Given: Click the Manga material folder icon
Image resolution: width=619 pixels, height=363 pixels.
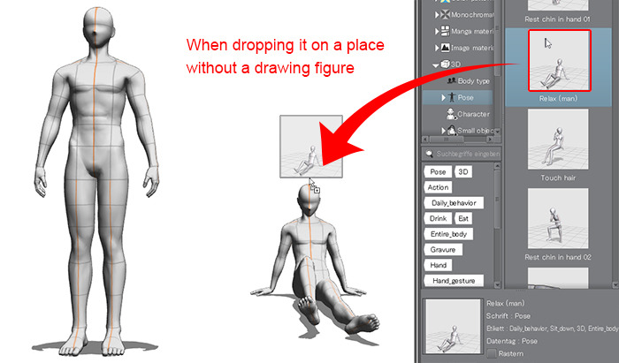Looking at the screenshot, I should tap(445, 31).
